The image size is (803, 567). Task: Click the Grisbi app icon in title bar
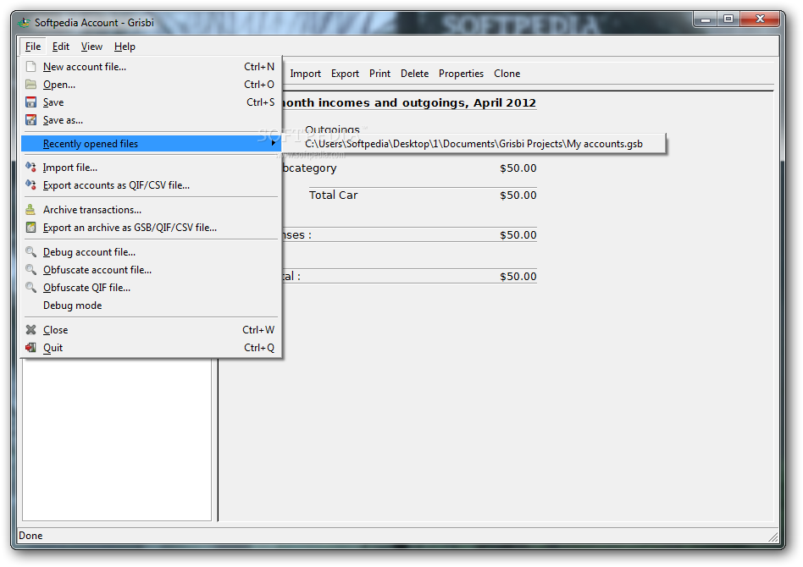(x=24, y=23)
